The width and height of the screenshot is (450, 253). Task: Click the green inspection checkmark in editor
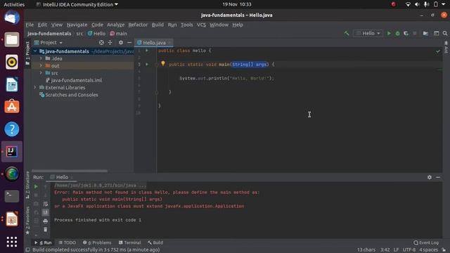click(x=438, y=51)
